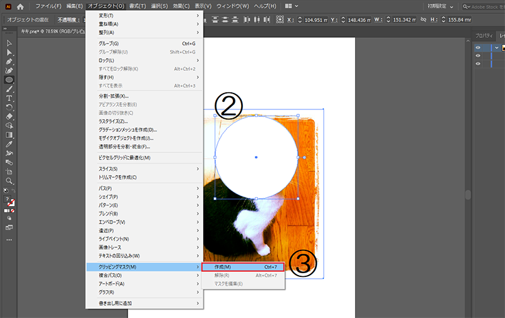Open the 効果(C) menu in the menu bar

[x=182, y=6]
